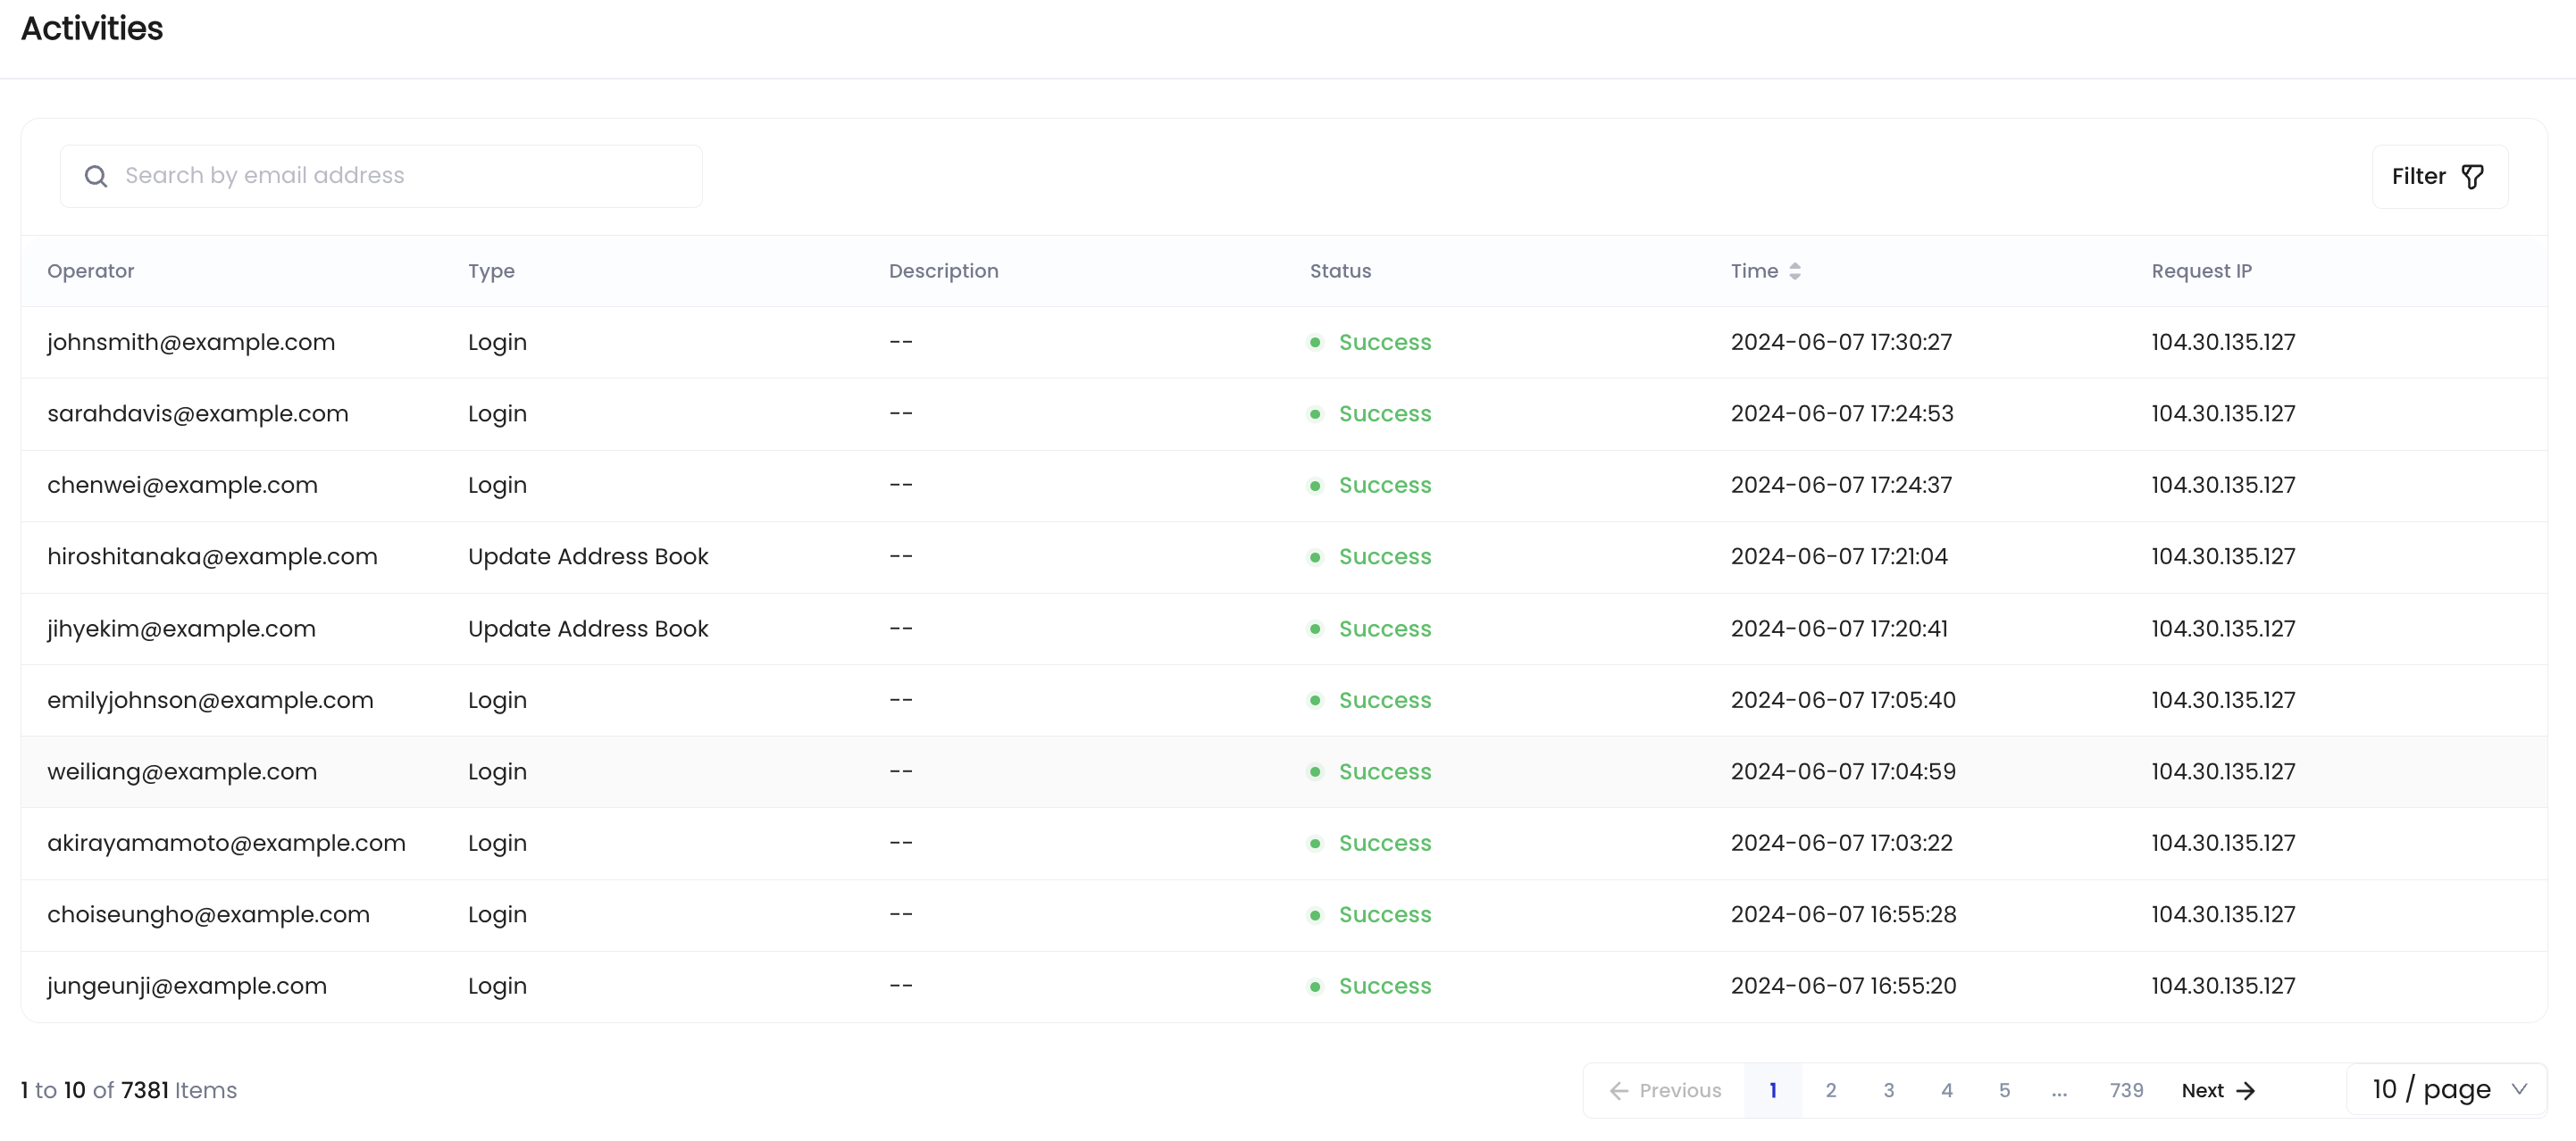
Task: Select johnsmith@example.com operator
Action: click(191, 343)
